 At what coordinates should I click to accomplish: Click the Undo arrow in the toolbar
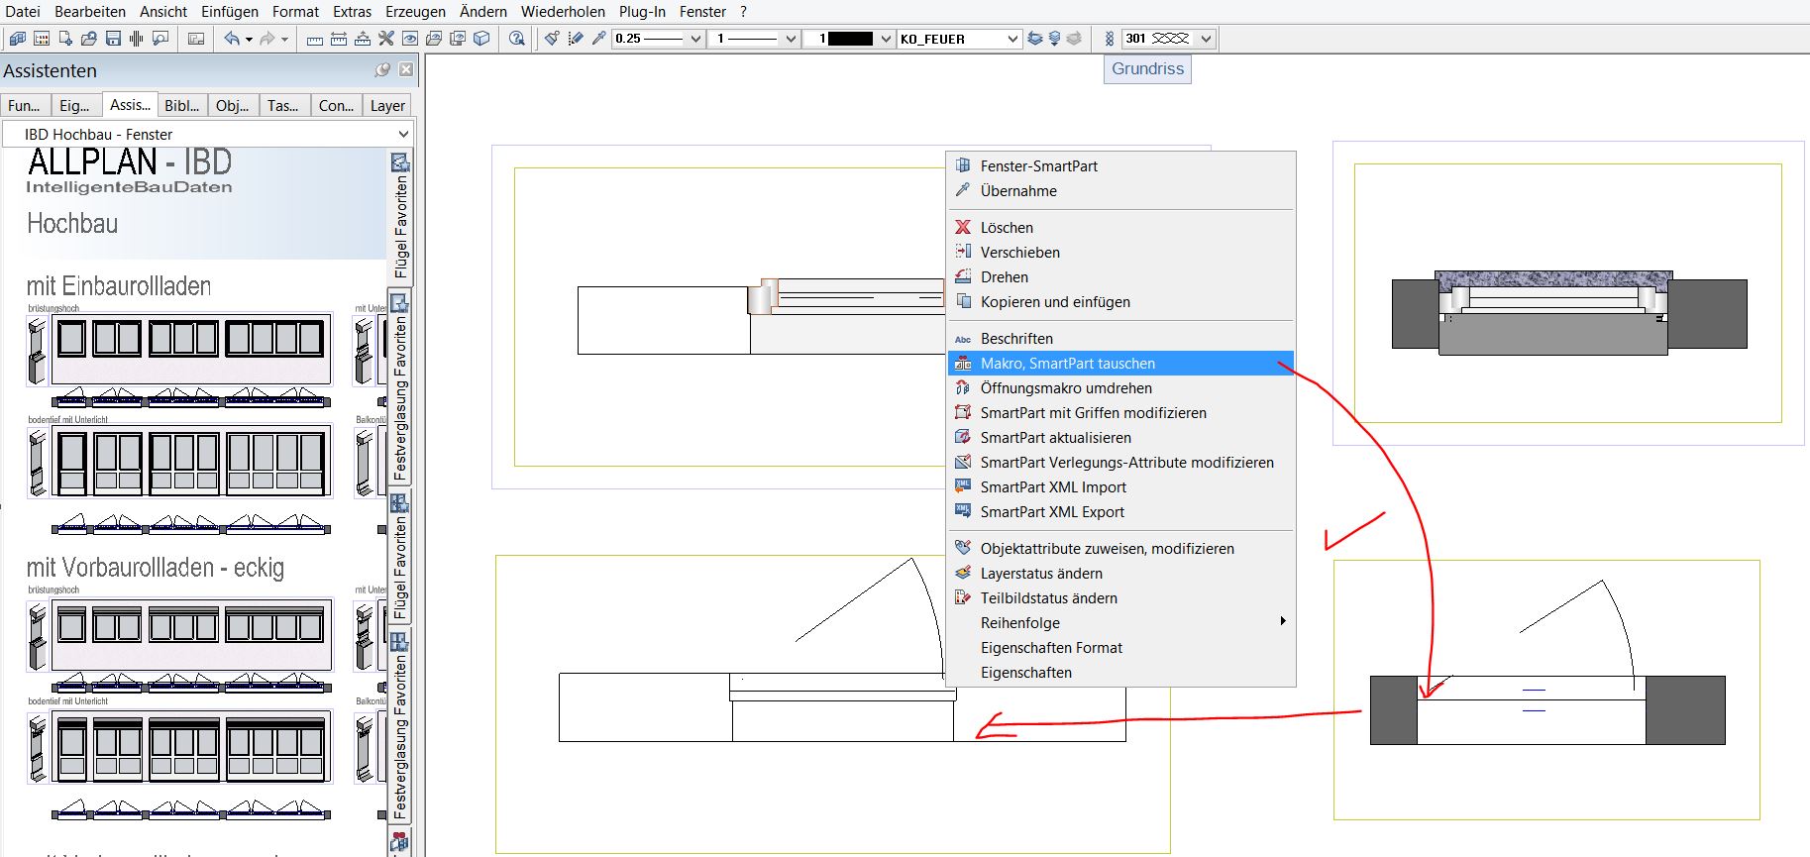pos(231,39)
